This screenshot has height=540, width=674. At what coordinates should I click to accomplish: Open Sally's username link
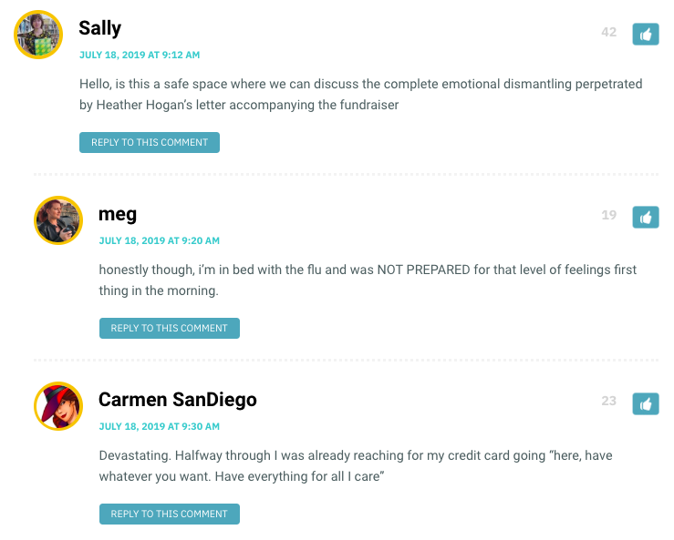click(99, 28)
